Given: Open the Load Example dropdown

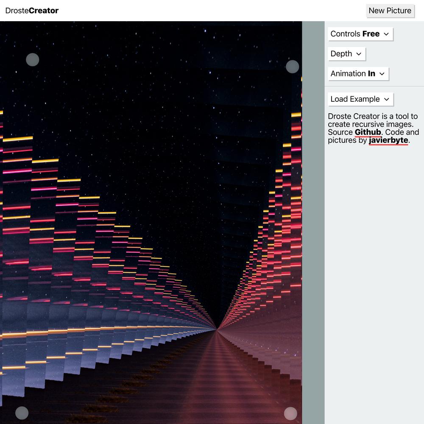Looking at the screenshot, I should (360, 99).
